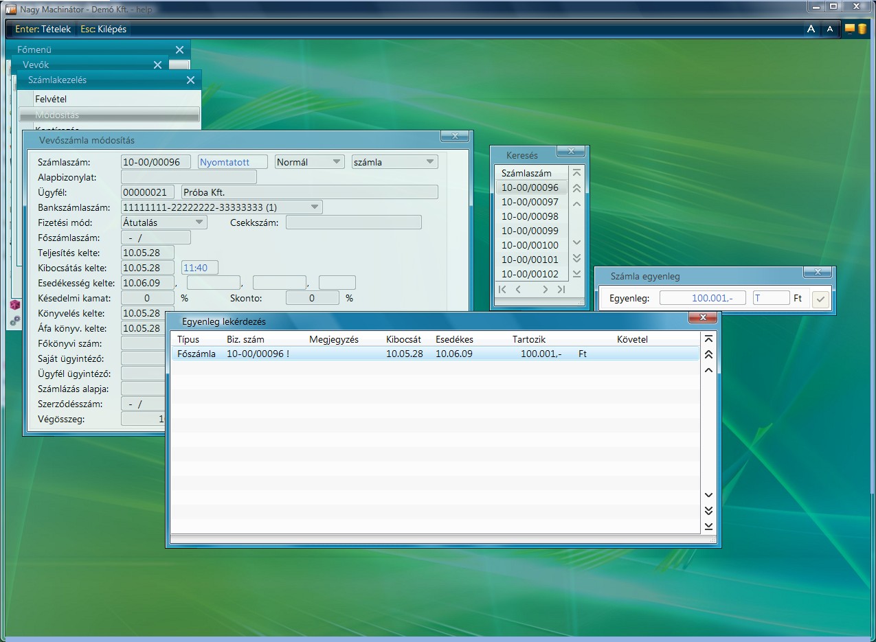876x642 pixels.
Task: Go to next record in Keresés panel
Action: click(545, 290)
